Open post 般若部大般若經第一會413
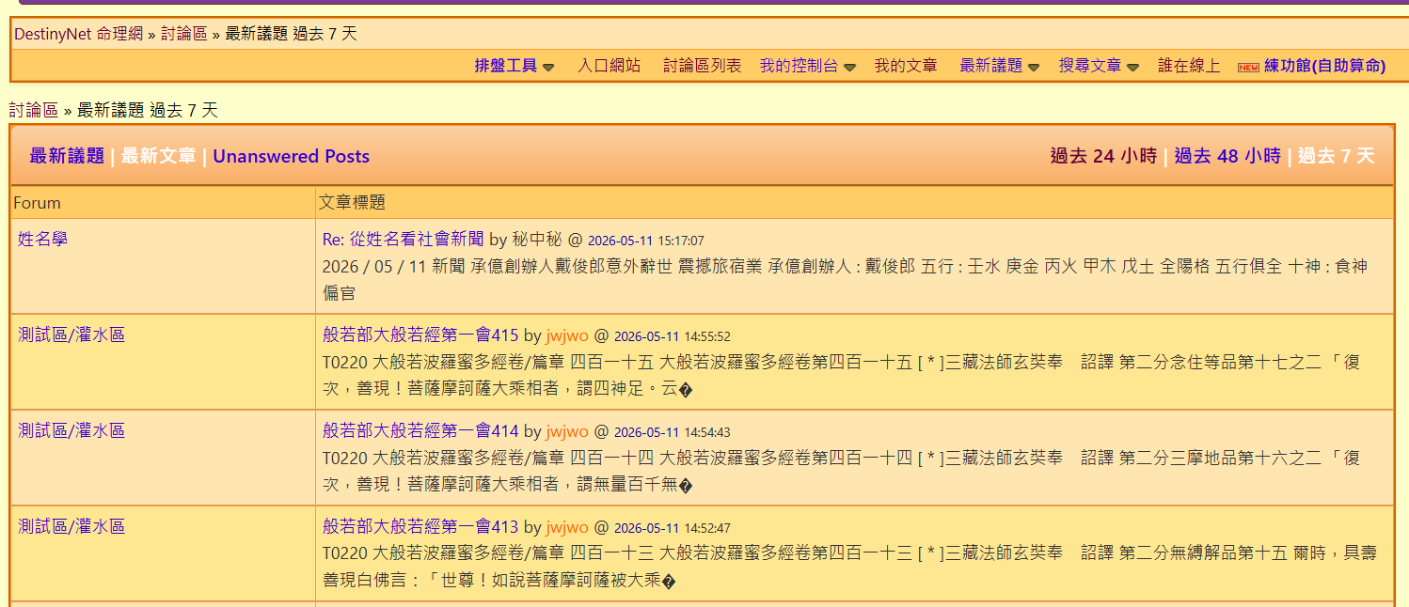The image size is (1409, 607). [420, 527]
